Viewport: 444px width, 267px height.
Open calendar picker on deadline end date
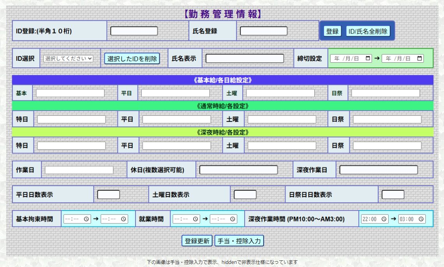tap(419, 58)
